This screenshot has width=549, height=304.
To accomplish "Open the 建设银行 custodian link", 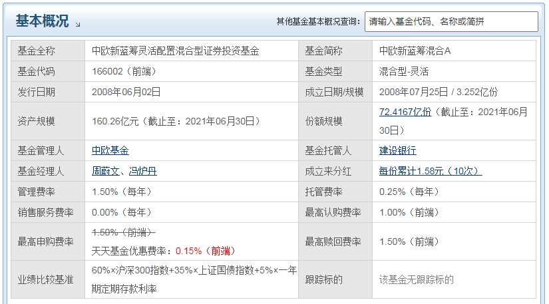I will pos(397,150).
